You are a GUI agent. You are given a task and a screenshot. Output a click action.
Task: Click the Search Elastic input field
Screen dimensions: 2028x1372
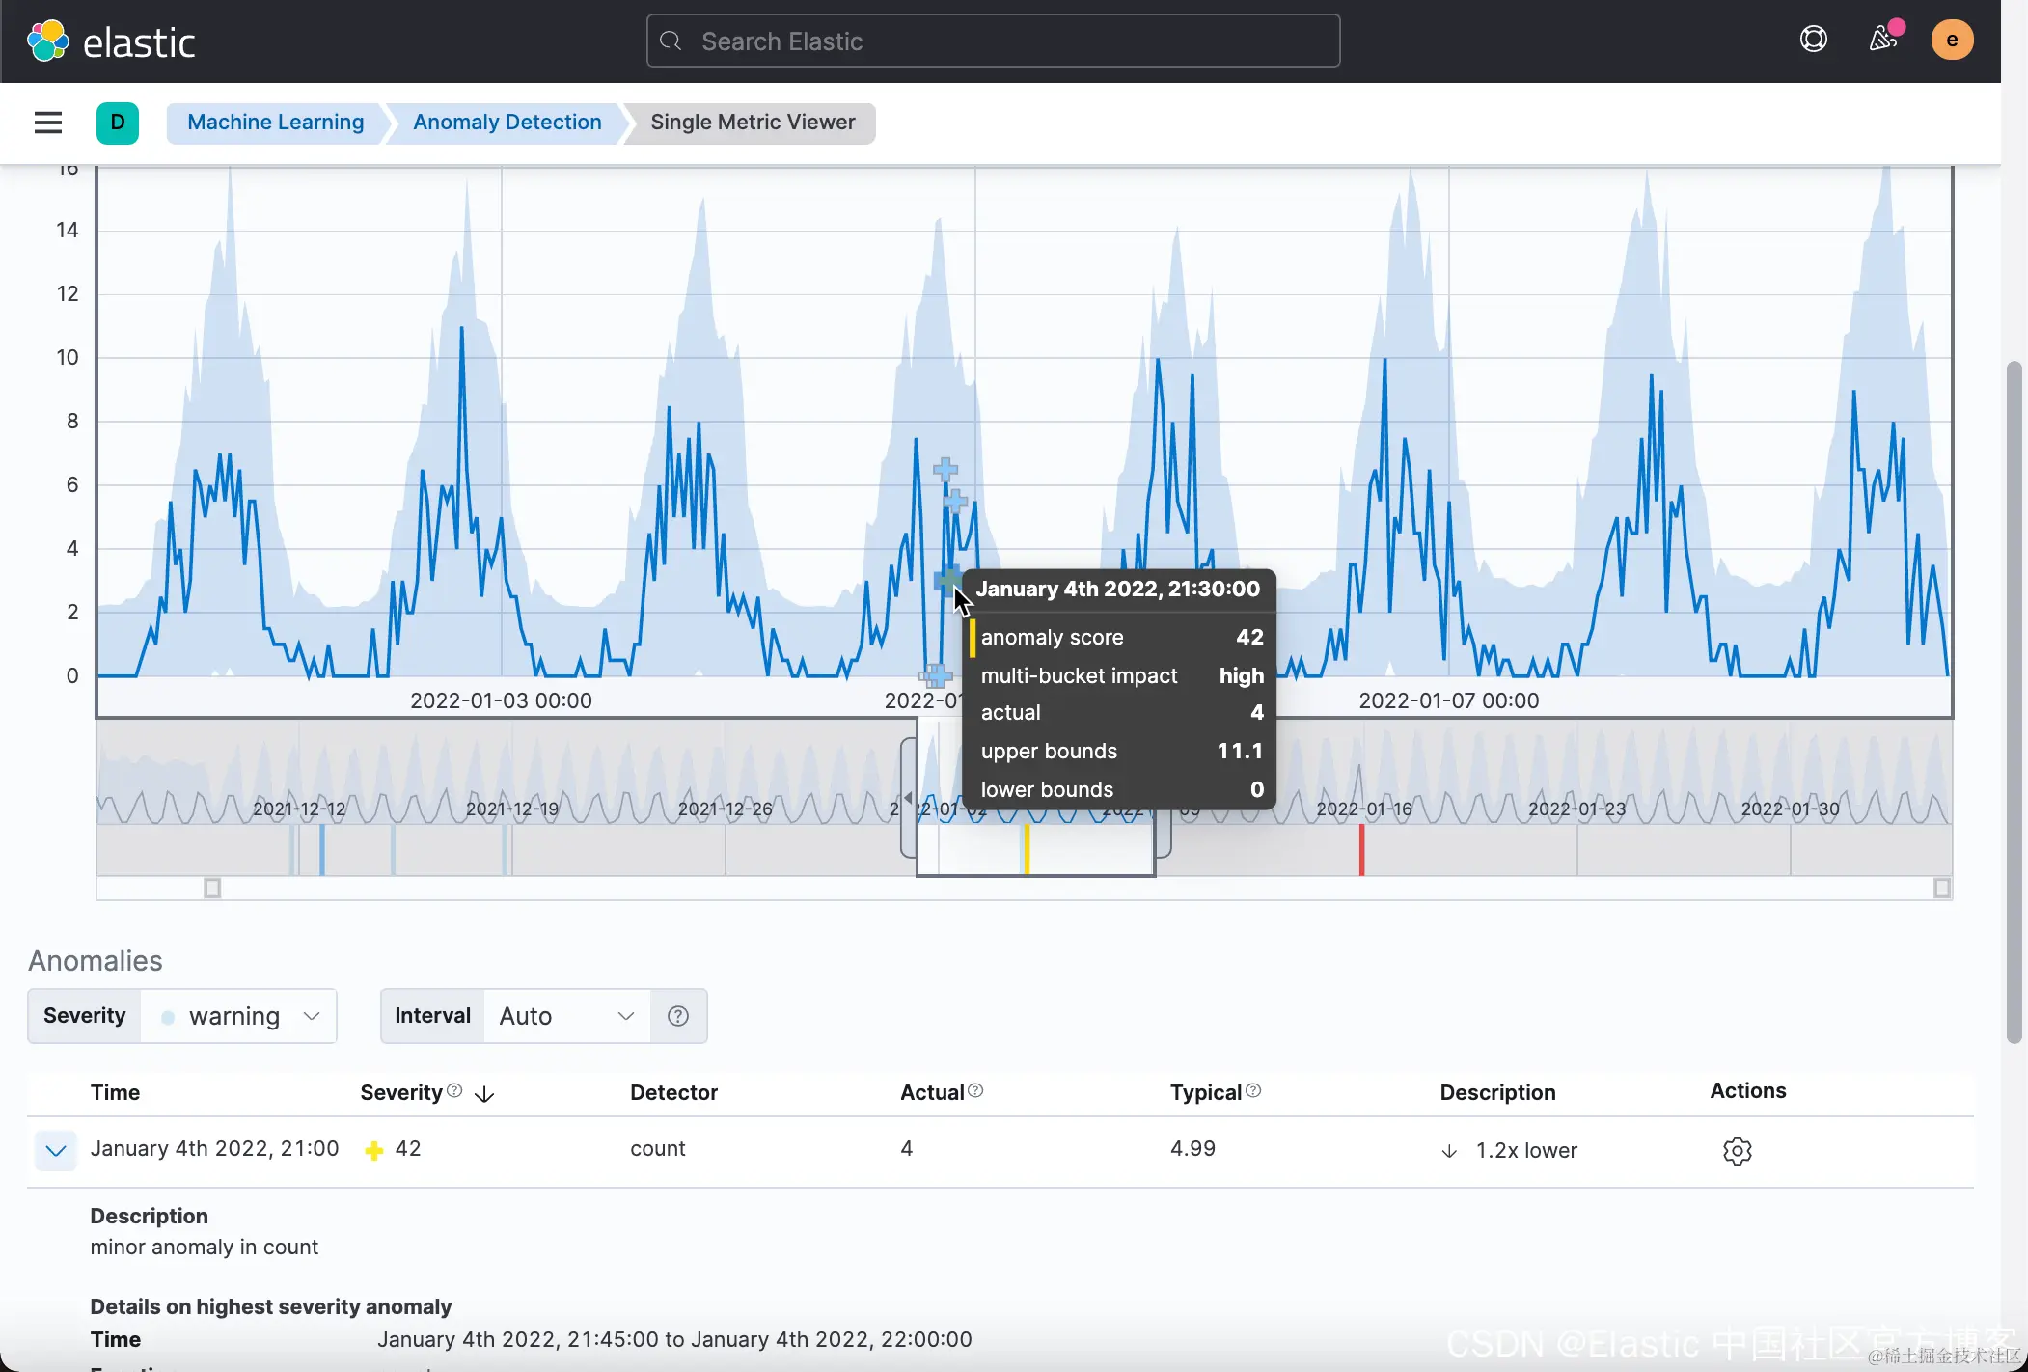tap(993, 41)
